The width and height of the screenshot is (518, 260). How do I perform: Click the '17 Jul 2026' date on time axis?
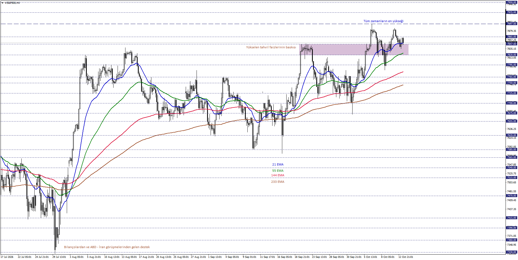7,257
